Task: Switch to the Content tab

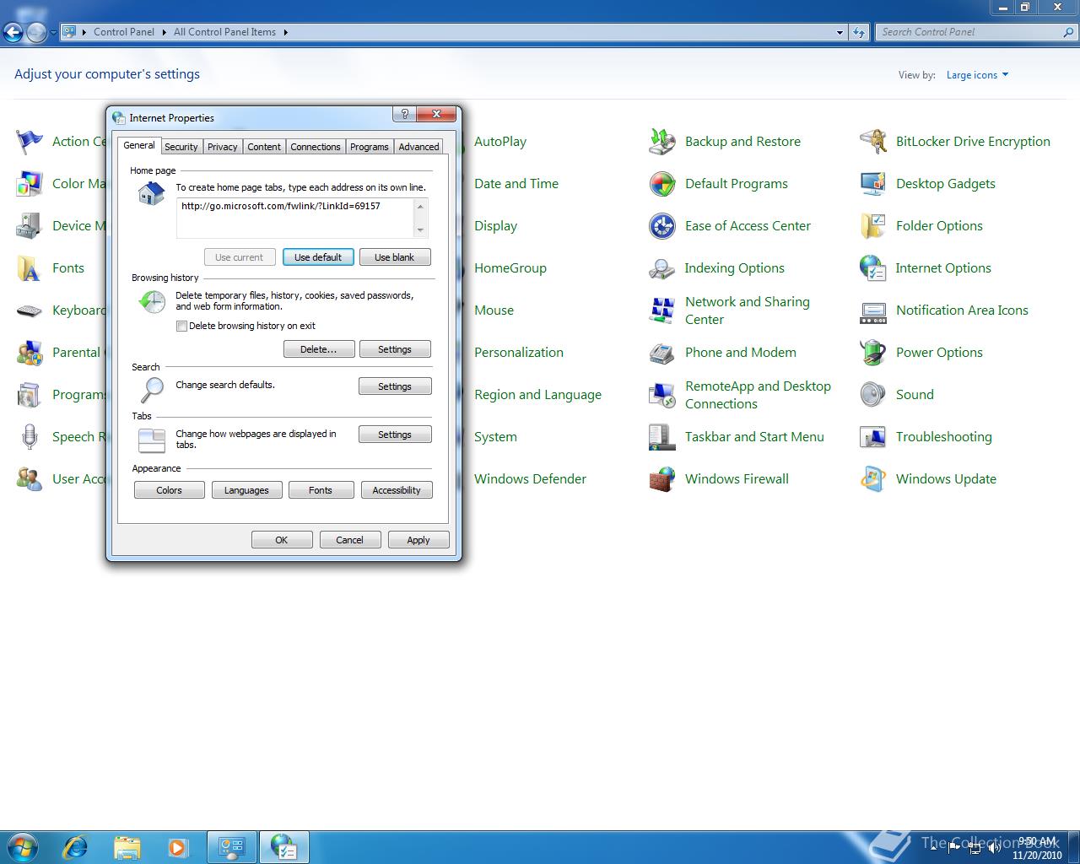Action: pyautogui.click(x=264, y=147)
